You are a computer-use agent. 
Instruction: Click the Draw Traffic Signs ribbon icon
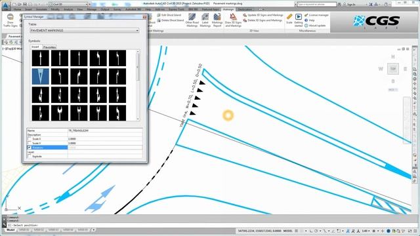pyautogui.click(x=10, y=18)
